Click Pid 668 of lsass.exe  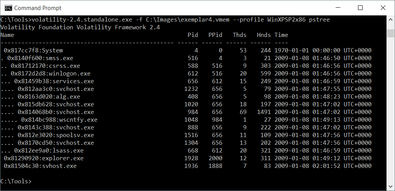[x=193, y=151]
